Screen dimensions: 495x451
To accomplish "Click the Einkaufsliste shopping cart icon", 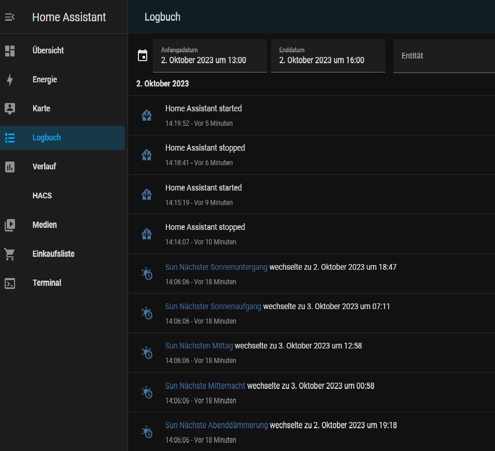I will [10, 254].
